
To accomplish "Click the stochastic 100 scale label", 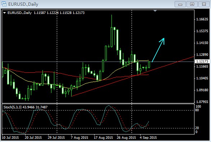I will (x=198, y=107).
